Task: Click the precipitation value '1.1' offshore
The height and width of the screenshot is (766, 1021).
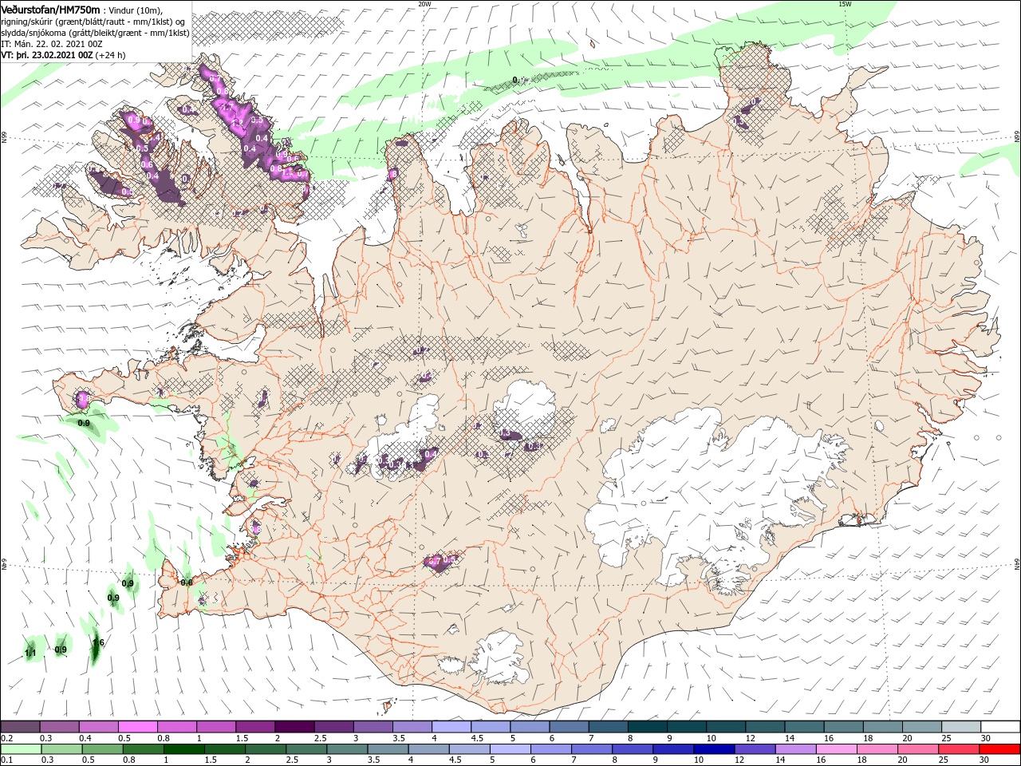Action: pyautogui.click(x=30, y=653)
